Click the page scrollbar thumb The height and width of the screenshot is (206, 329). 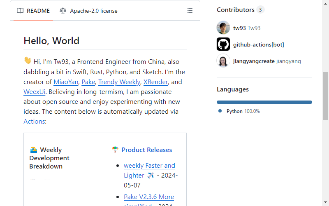pos(325,96)
